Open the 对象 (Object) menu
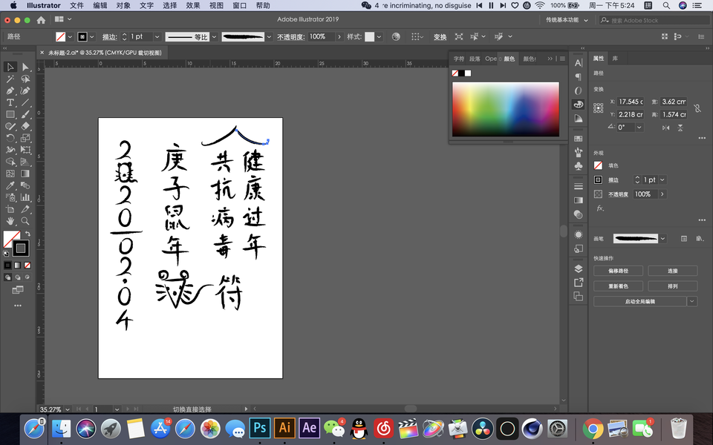The width and height of the screenshot is (713, 445). [x=123, y=5]
